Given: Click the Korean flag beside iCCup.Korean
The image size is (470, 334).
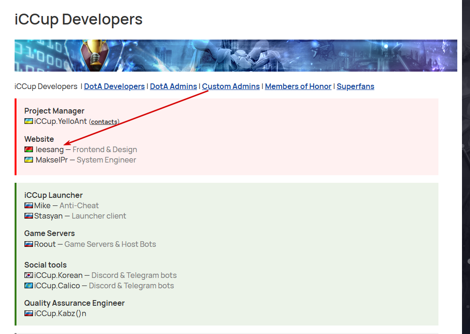Looking at the screenshot, I should (x=28, y=275).
